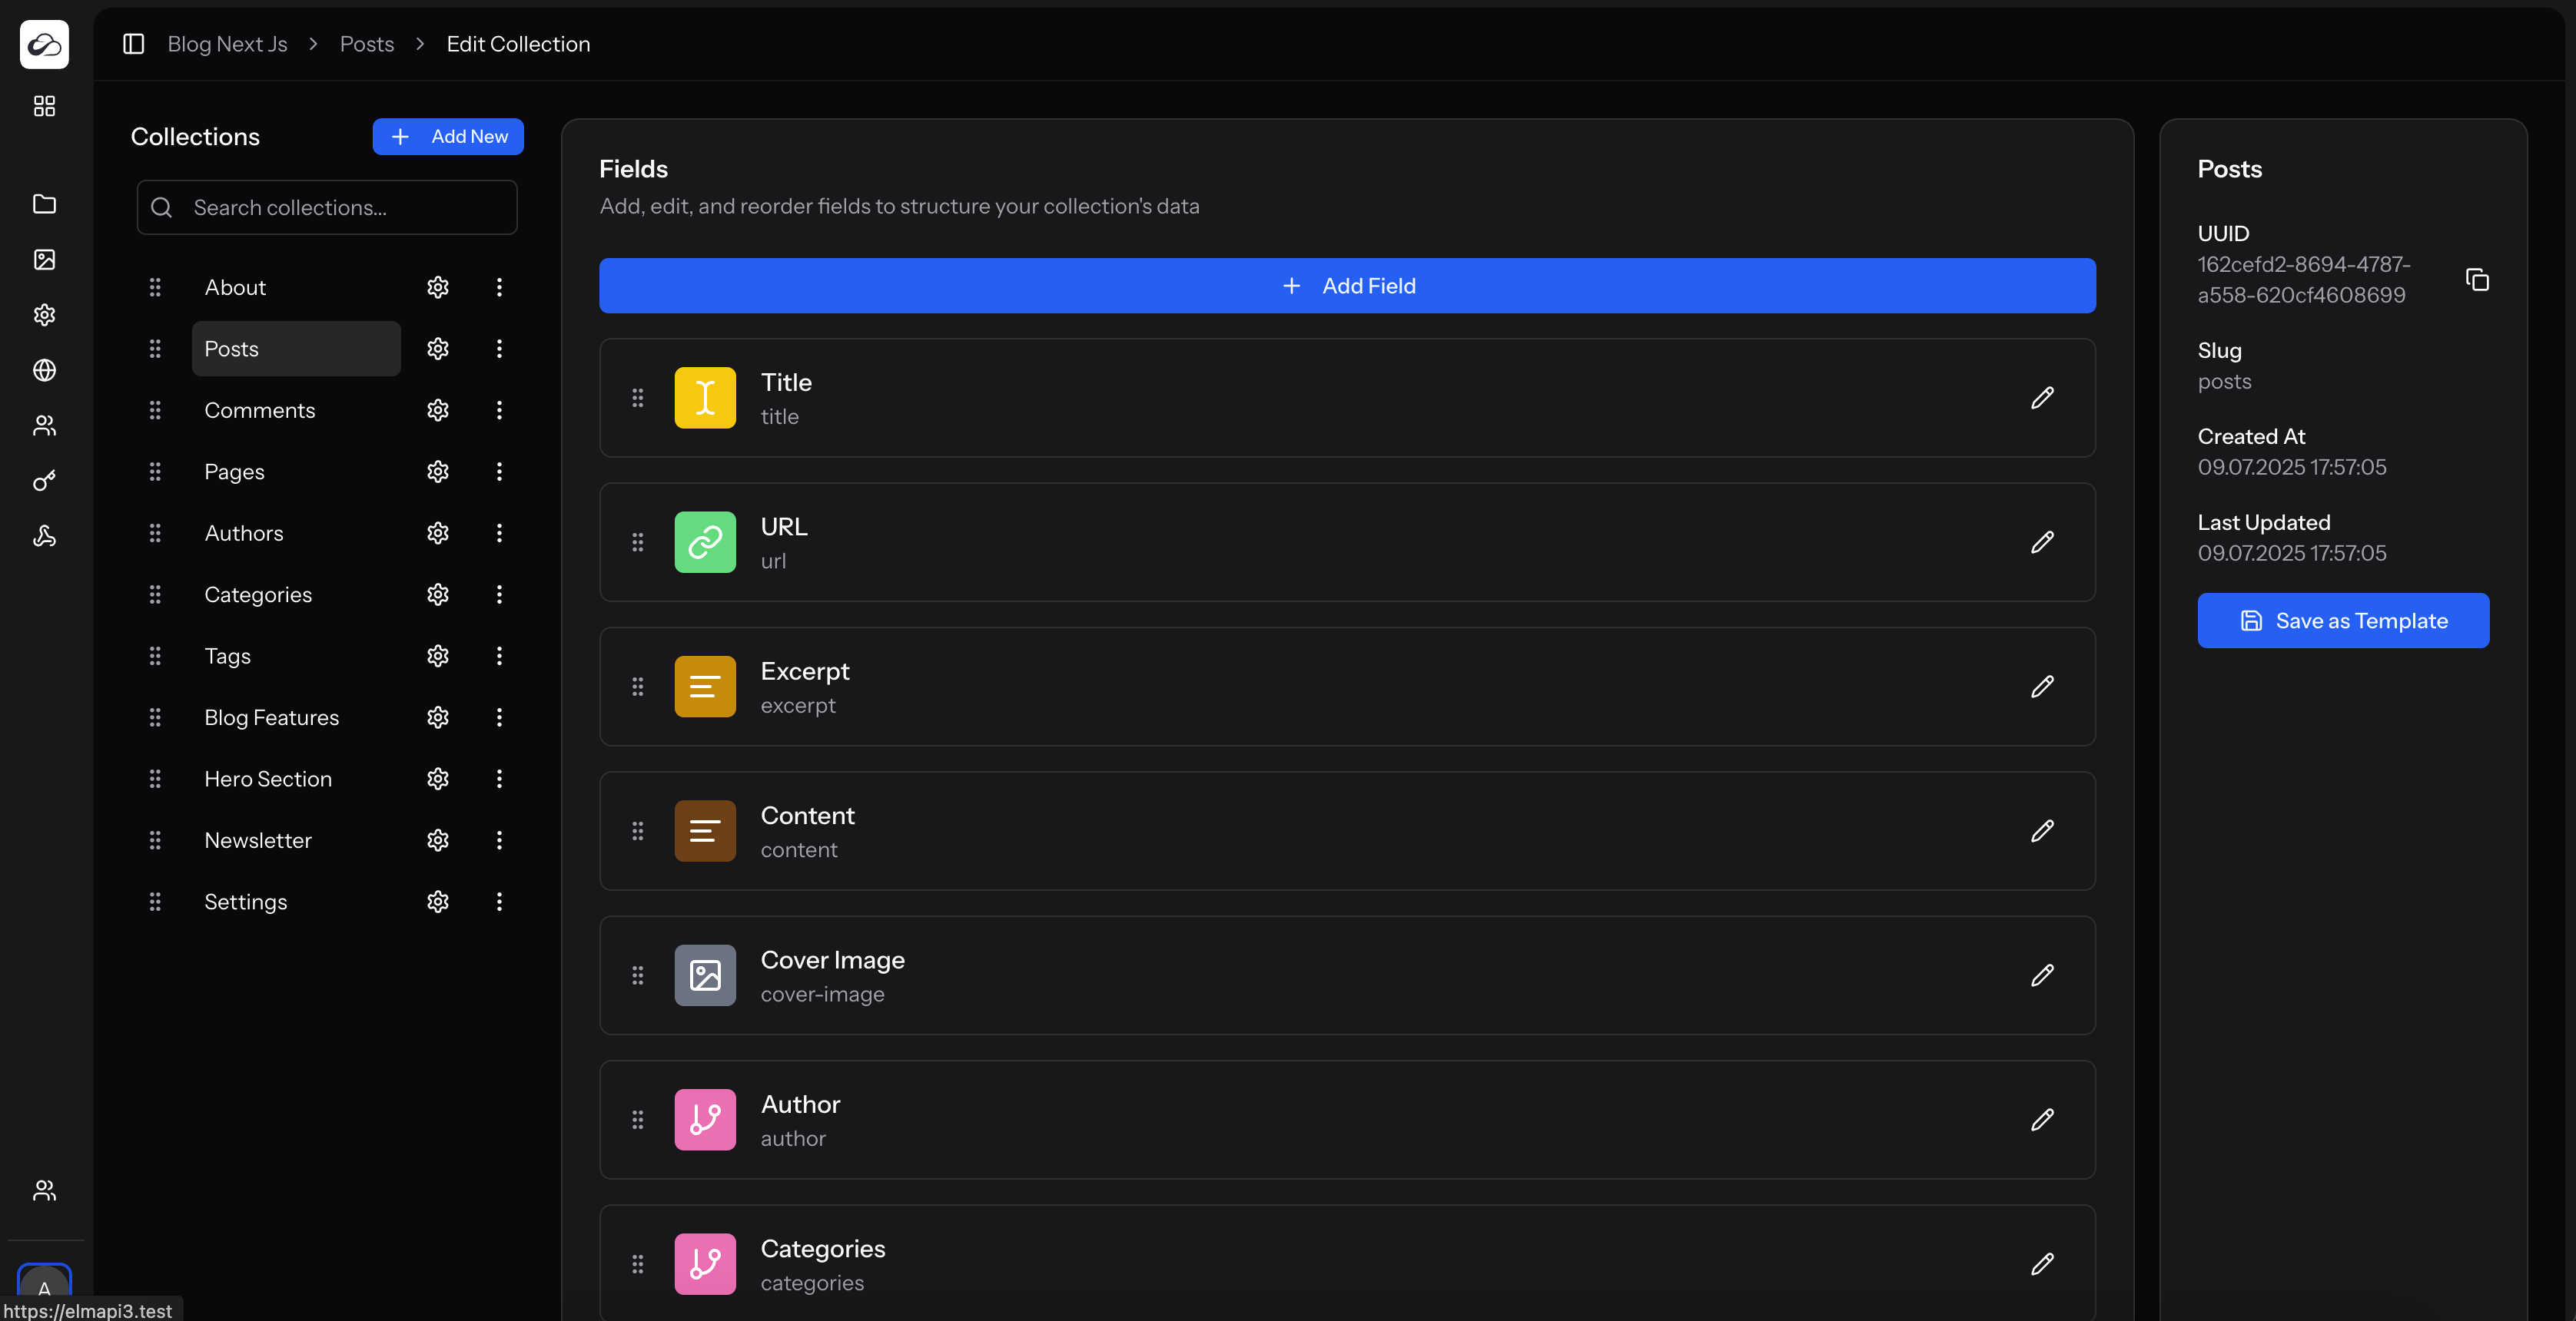Click the search collections input field
This screenshot has width=2576, height=1321.
click(x=326, y=207)
